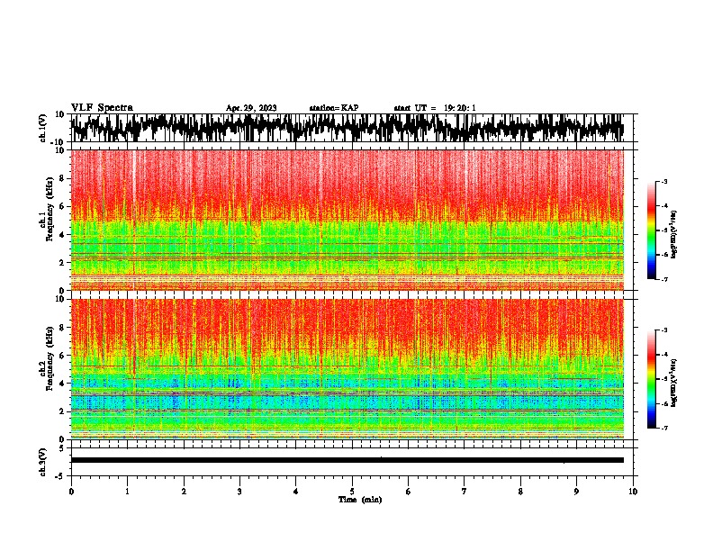Click the -3 label on lower color bar
713x551 pixels.
(x=664, y=330)
